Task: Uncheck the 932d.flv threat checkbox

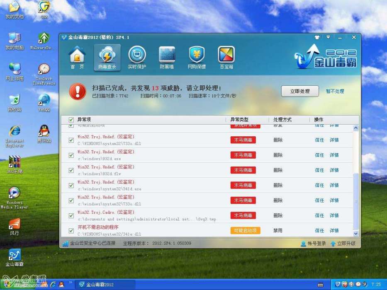Action: pos(71,170)
